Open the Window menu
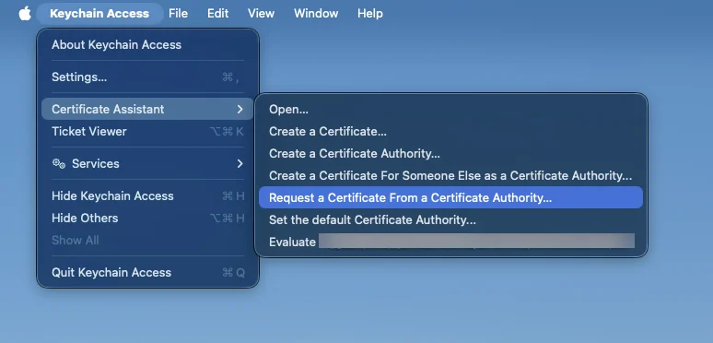 tap(316, 14)
